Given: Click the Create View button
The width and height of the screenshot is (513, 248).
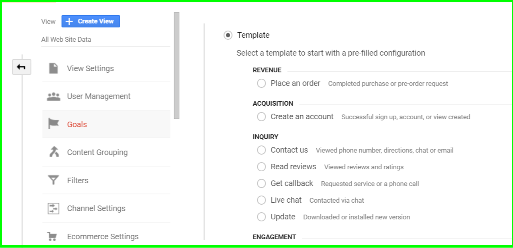Looking at the screenshot, I should pos(91,21).
